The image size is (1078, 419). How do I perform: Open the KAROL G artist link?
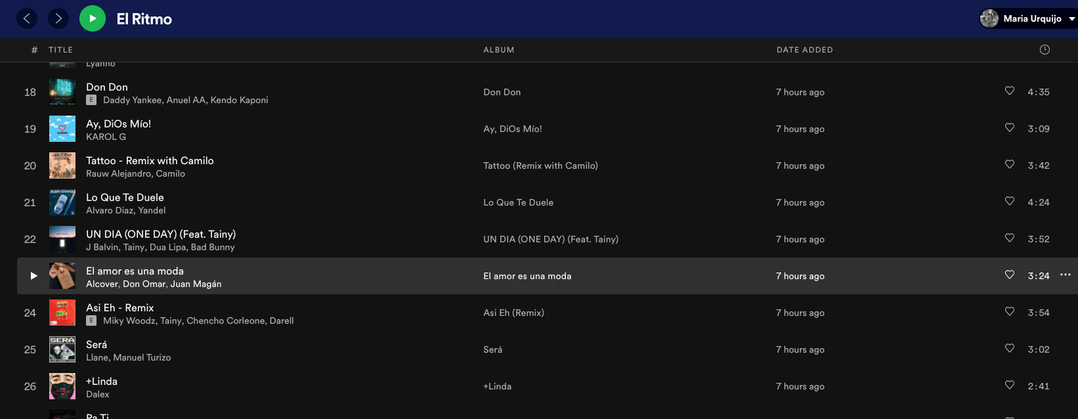(106, 137)
